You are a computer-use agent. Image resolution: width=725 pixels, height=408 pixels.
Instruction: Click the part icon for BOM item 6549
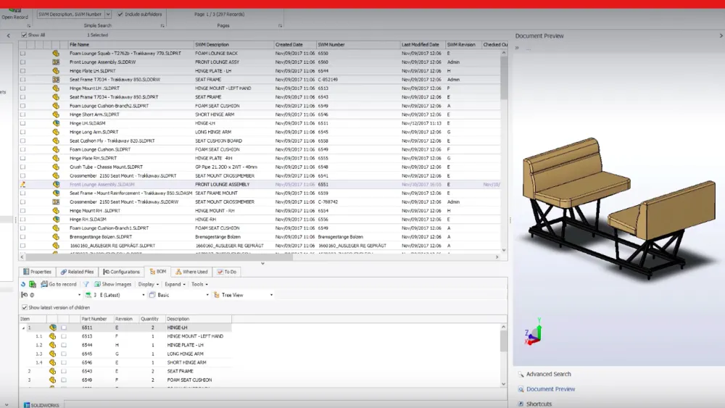coord(53,380)
